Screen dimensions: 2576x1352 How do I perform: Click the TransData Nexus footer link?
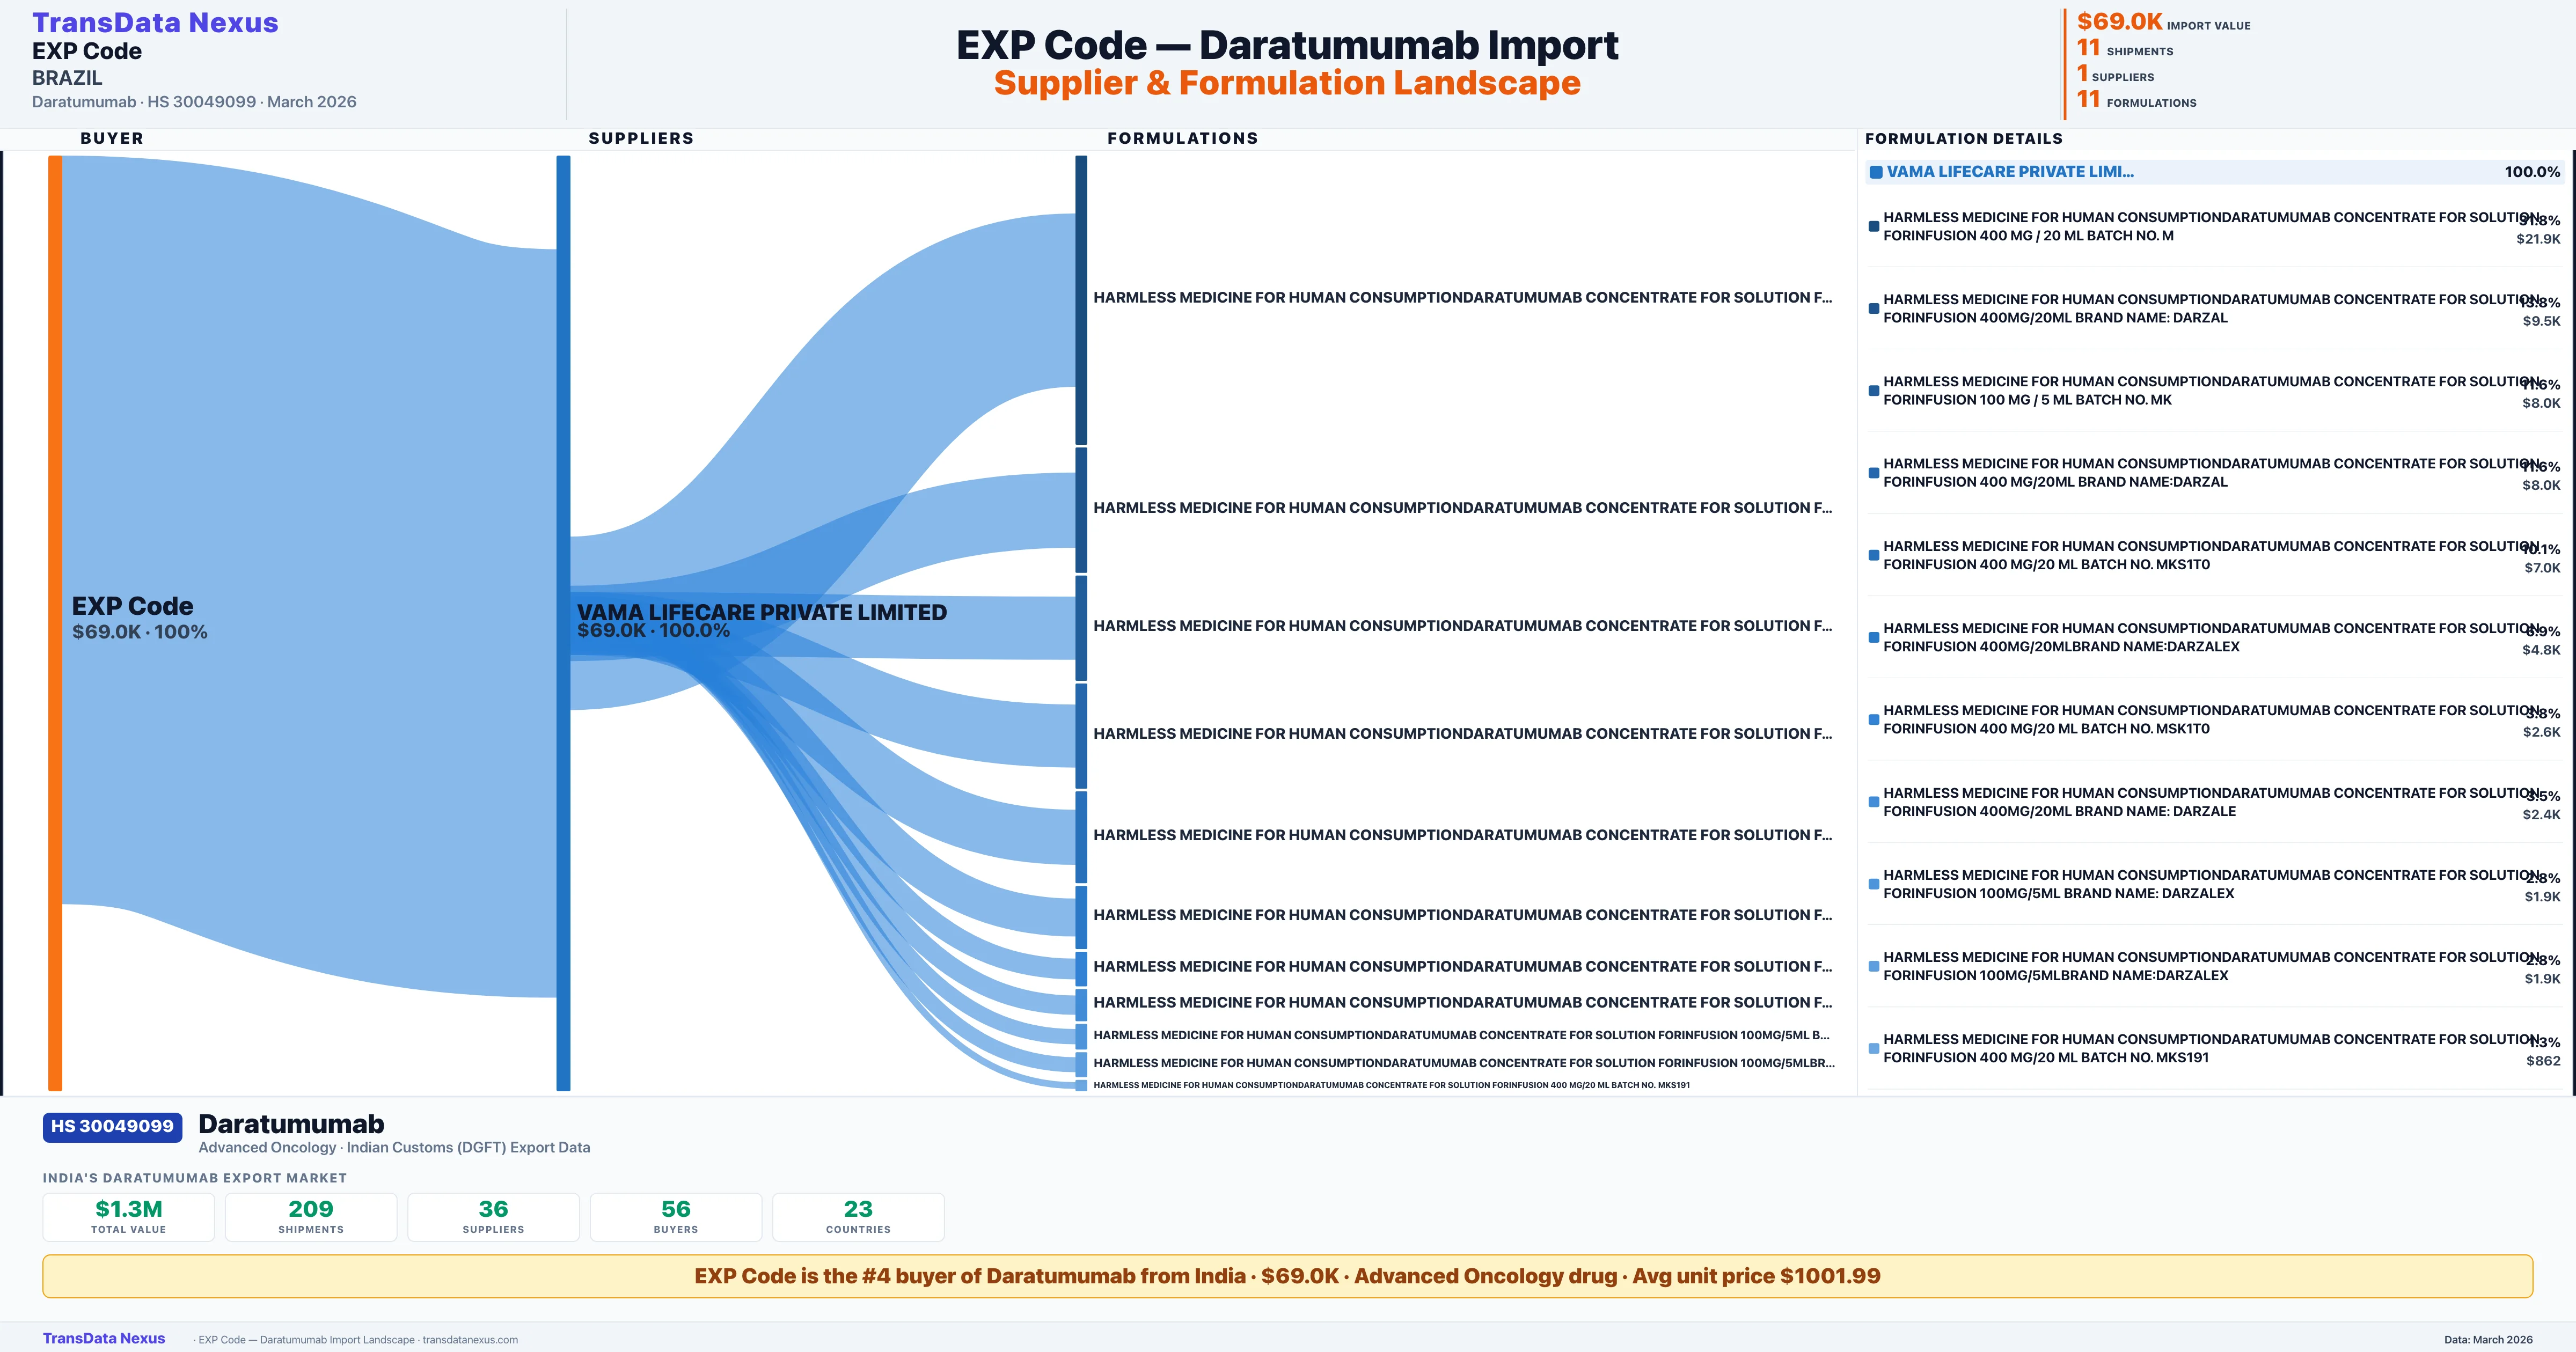click(104, 1338)
